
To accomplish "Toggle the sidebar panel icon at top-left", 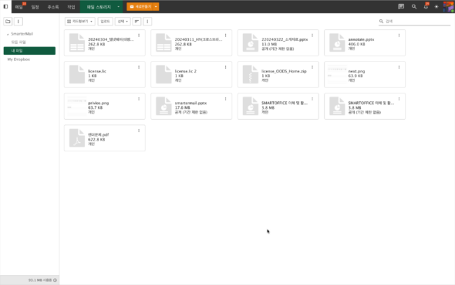I will 5,6.
